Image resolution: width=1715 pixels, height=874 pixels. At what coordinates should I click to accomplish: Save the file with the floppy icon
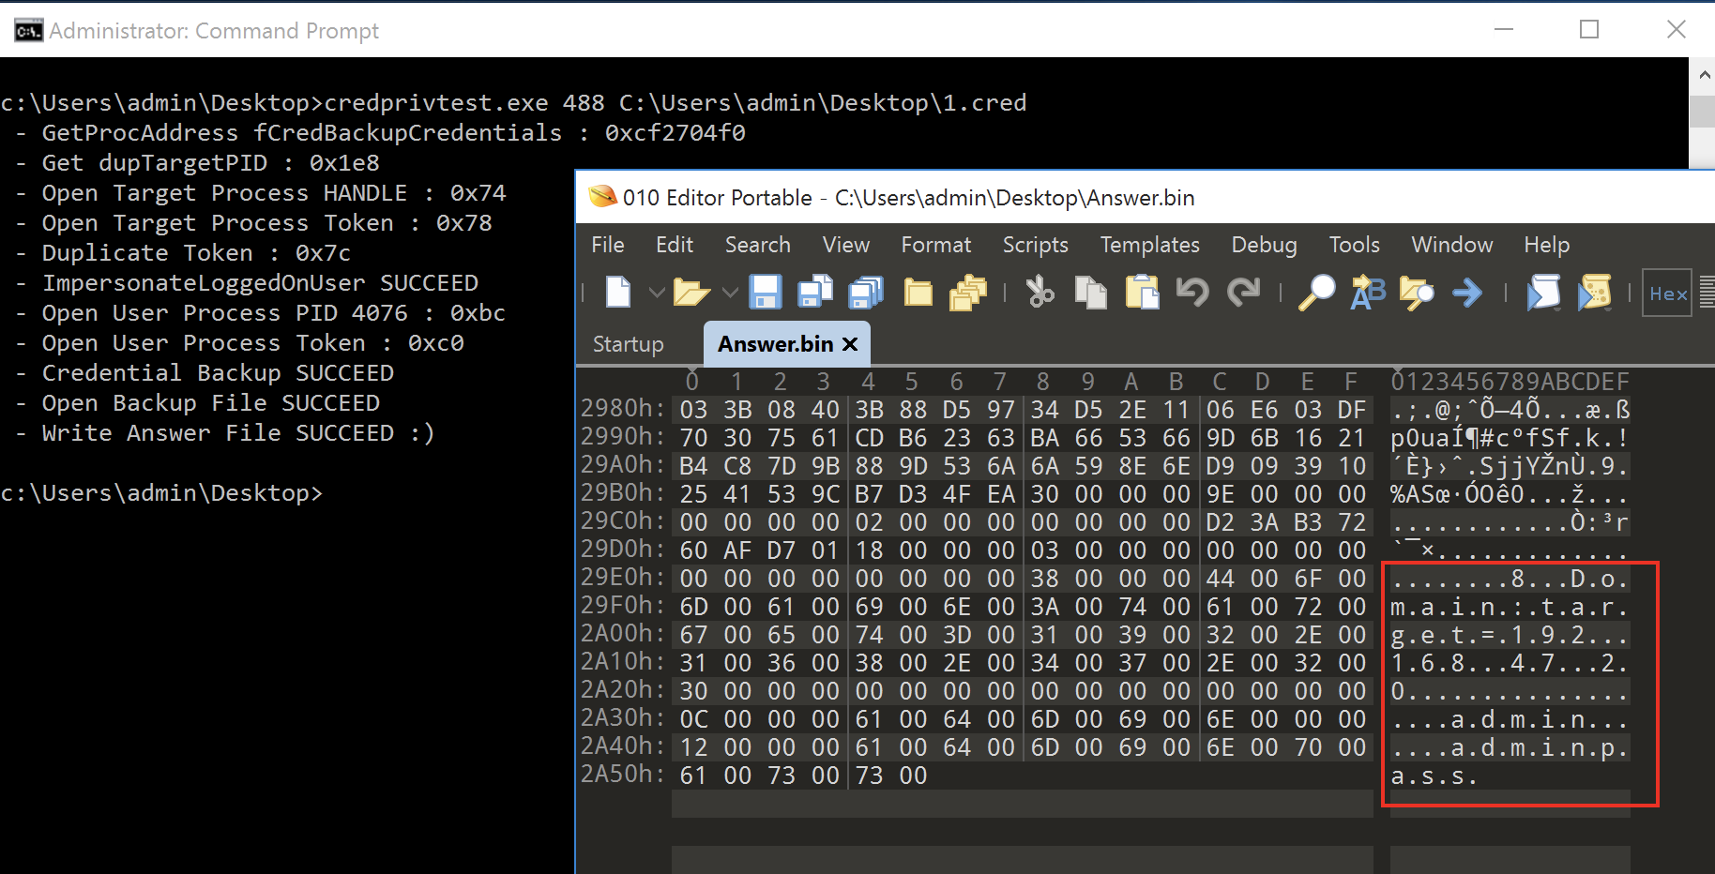(x=766, y=293)
